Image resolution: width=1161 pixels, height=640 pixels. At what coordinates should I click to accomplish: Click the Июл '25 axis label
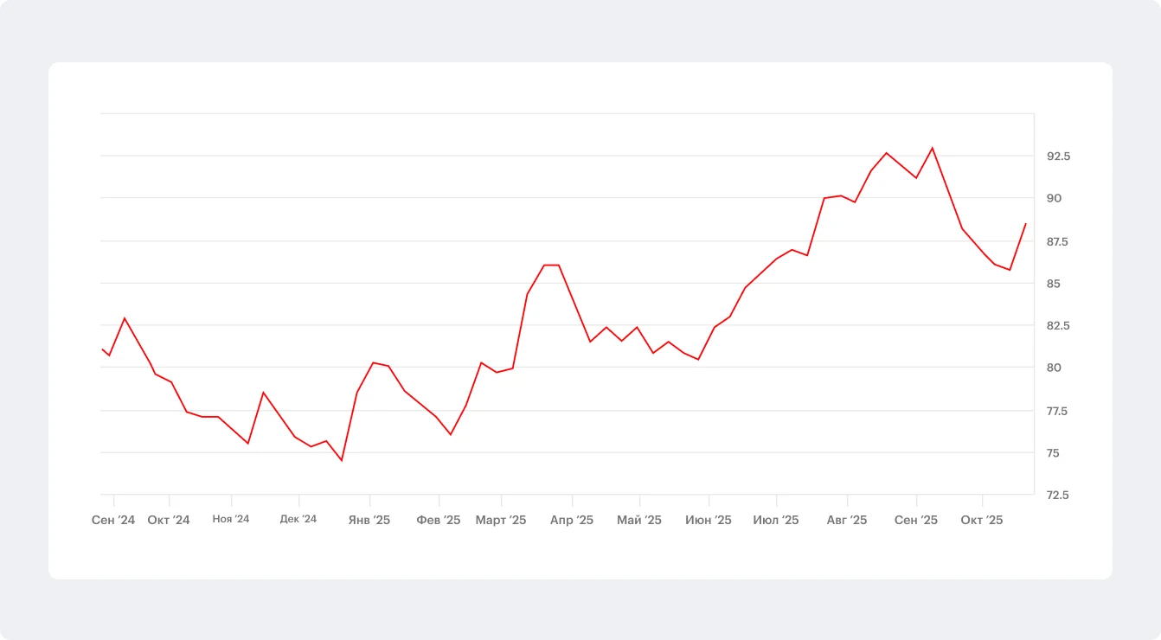[776, 520]
